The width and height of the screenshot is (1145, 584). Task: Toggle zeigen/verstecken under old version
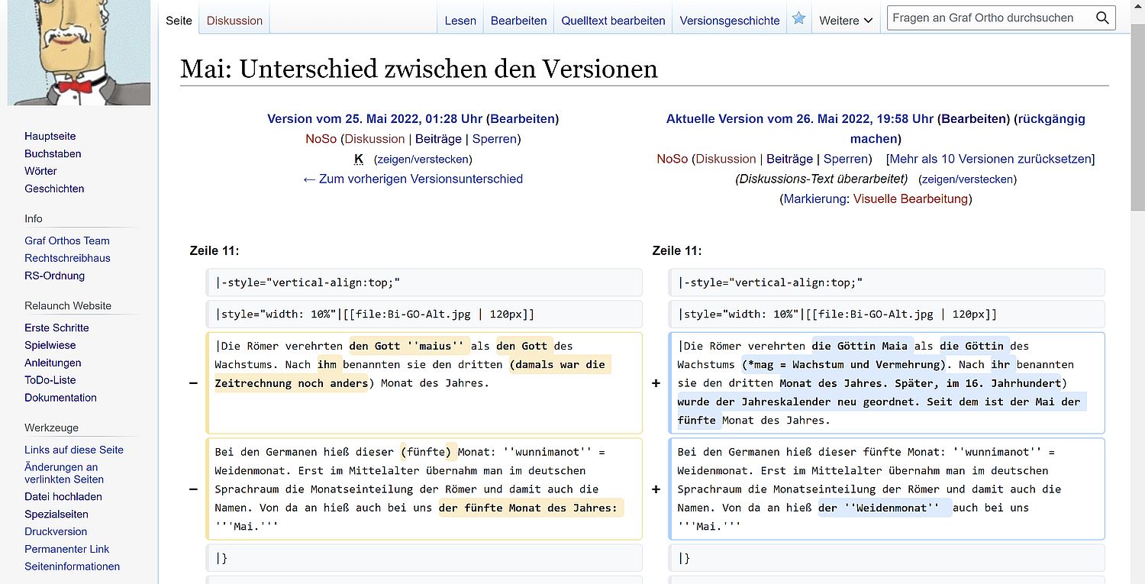coord(422,160)
